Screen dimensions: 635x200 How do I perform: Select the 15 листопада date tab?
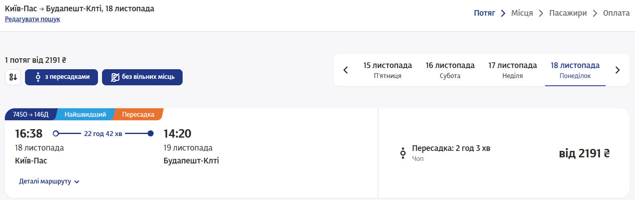pos(387,70)
